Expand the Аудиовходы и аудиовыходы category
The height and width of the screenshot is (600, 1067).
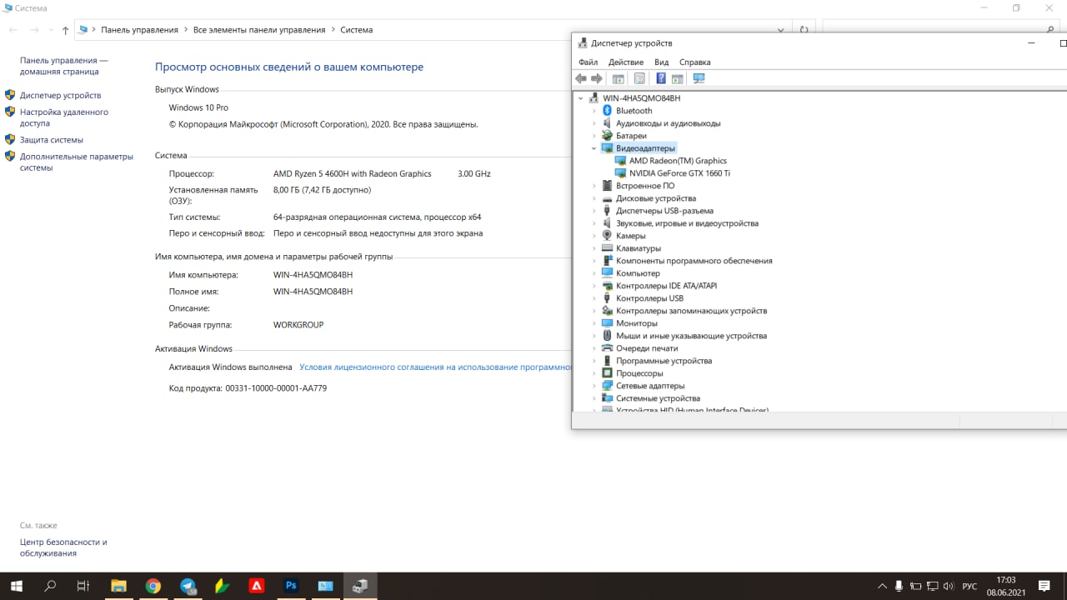pyautogui.click(x=594, y=123)
